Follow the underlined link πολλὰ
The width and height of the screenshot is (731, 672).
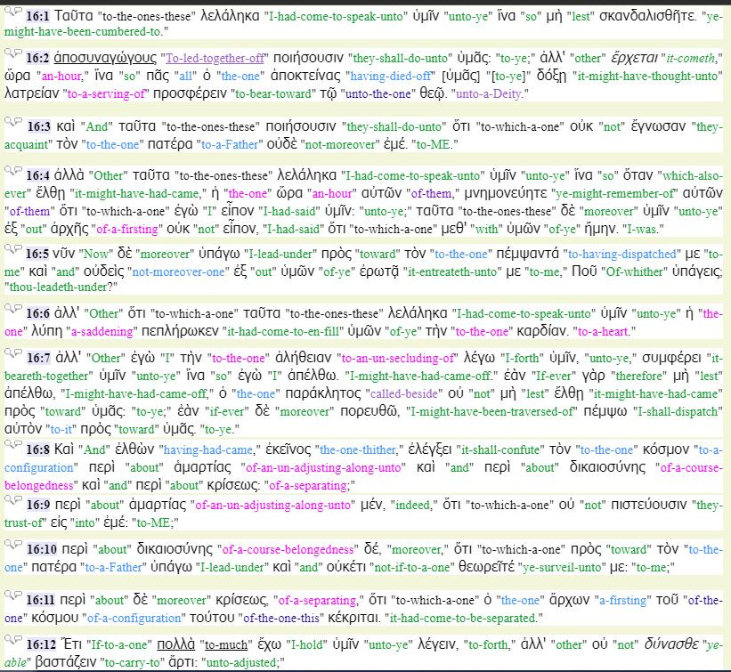click(175, 644)
